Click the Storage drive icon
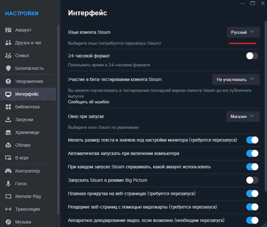The height and width of the screenshot is (227, 267). pos(8,132)
